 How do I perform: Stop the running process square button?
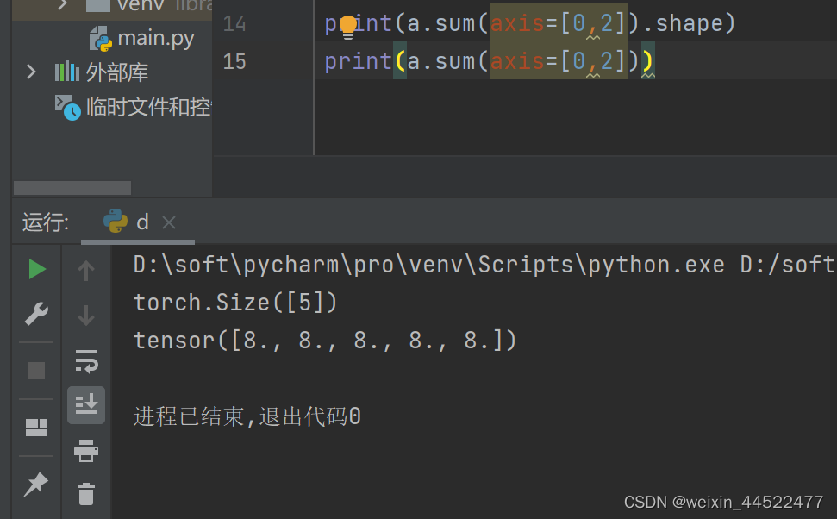(36, 371)
